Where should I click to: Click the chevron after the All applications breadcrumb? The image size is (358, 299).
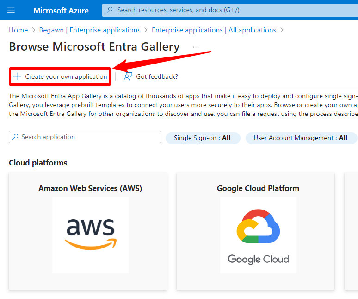coord(282,30)
